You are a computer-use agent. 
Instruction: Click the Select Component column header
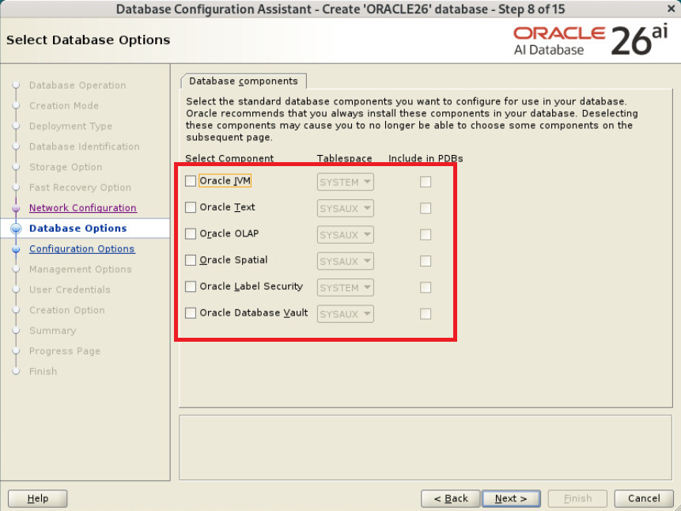tap(229, 158)
